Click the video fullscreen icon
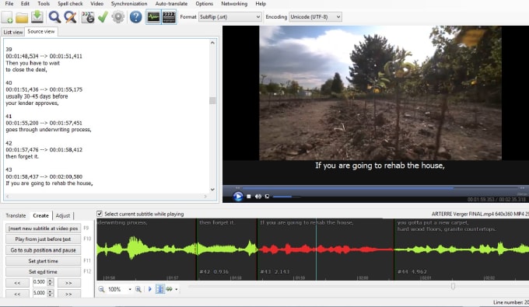 coord(267,196)
